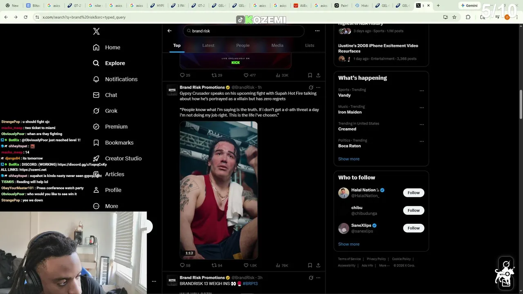Viewport: 523px width, 294px height.
Task: Like the post with 477 likes
Action: tap(250, 75)
